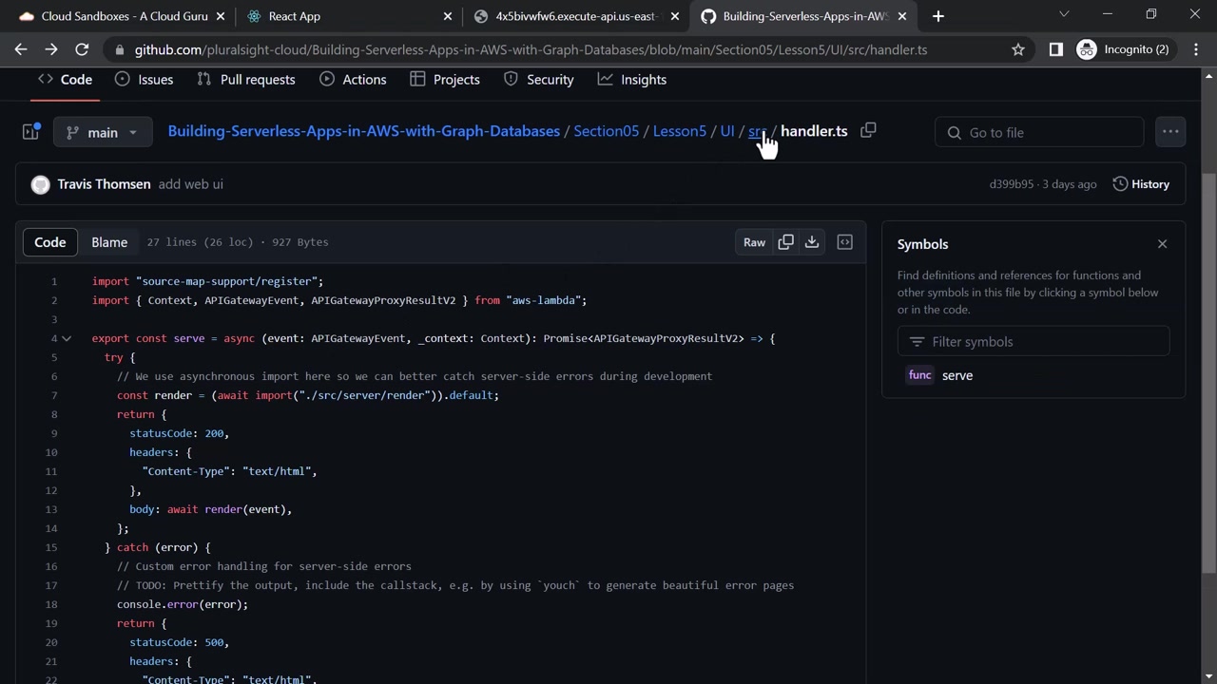Expand the file tree side panel

30,132
